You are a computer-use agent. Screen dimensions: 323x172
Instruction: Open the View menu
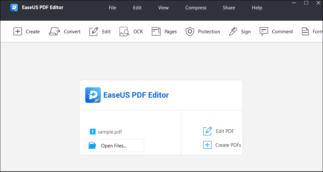click(x=163, y=8)
